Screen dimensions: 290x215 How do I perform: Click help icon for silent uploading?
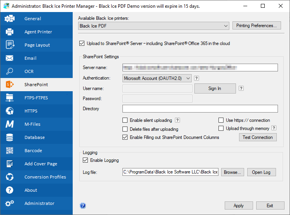(x=177, y=120)
